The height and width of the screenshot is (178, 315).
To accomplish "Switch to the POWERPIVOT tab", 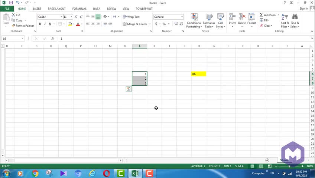I will click(x=144, y=9).
